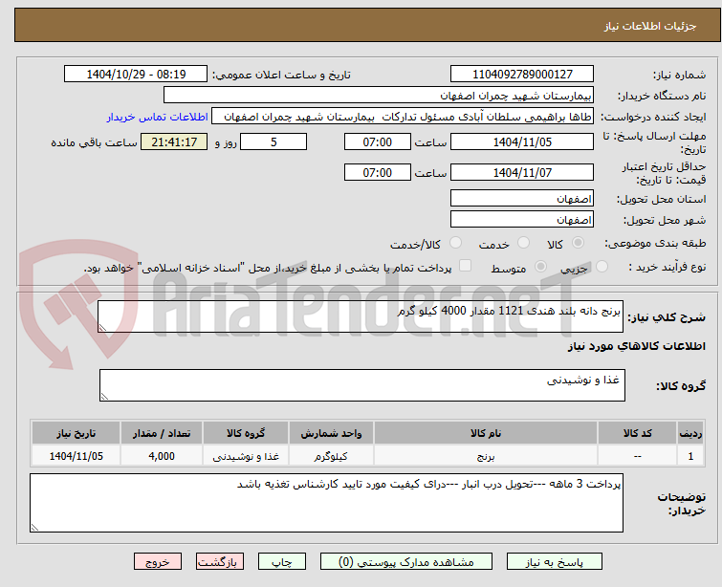Click the response deadline time 07:00 field
The width and height of the screenshot is (722, 587).
tap(377, 141)
